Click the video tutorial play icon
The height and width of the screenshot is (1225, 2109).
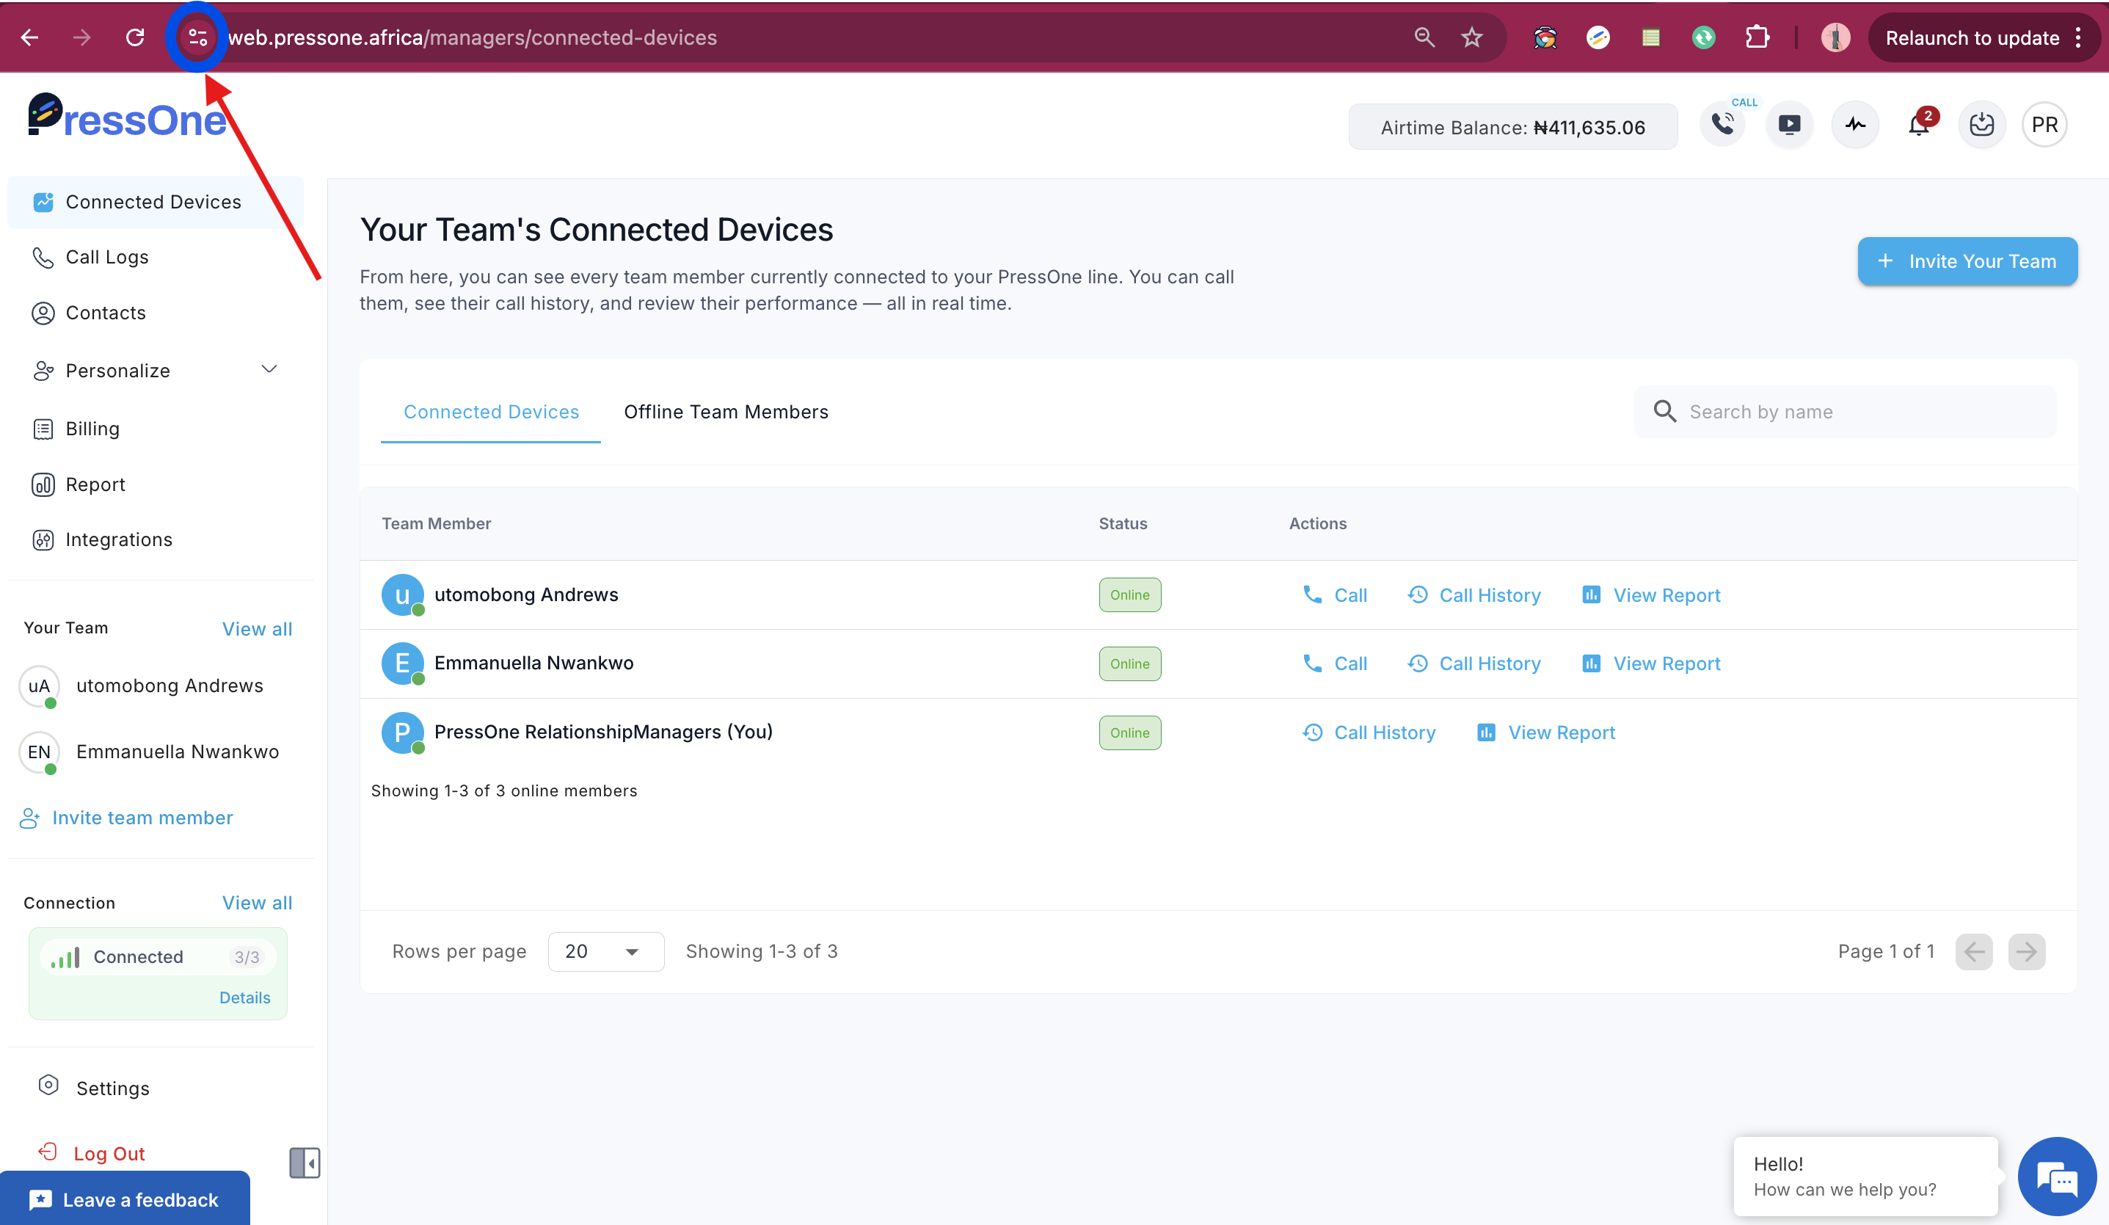coord(1789,126)
